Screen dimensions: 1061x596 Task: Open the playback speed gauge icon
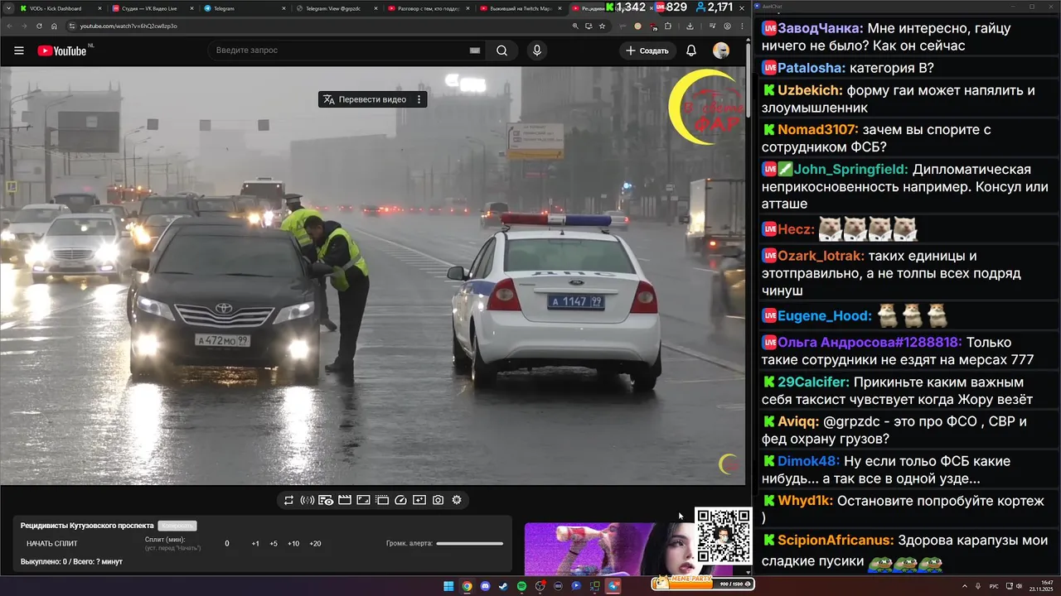(401, 500)
